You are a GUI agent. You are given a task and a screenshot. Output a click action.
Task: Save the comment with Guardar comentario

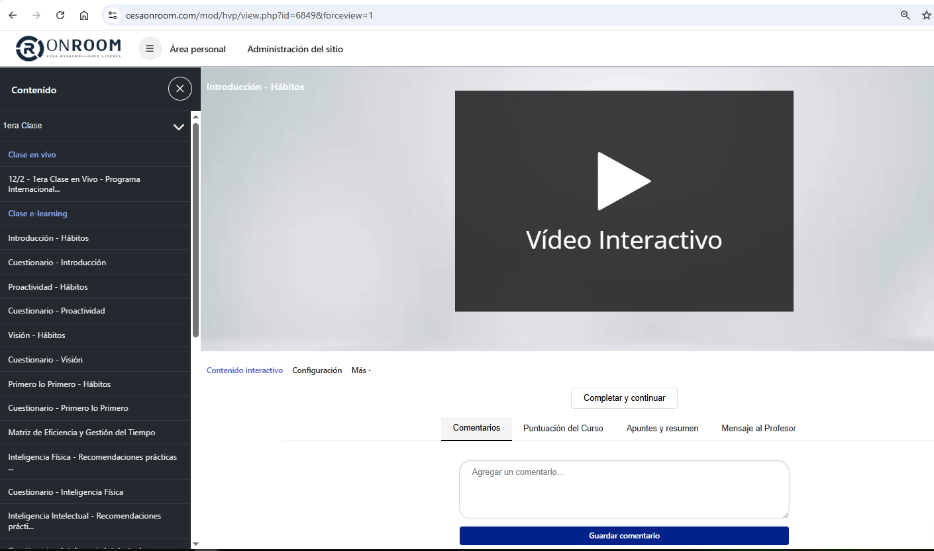coord(624,536)
